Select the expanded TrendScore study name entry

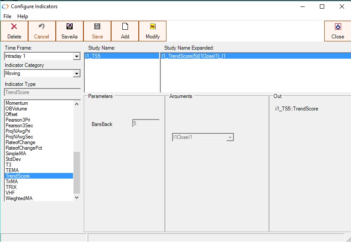[x=255, y=56]
